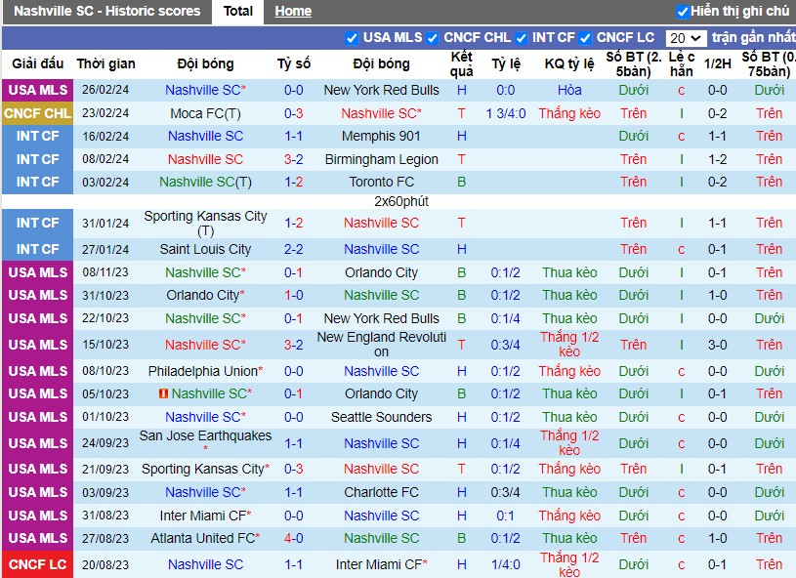Click the 4-0 score for Atlanta United
The height and width of the screenshot is (578, 796).
point(293,538)
